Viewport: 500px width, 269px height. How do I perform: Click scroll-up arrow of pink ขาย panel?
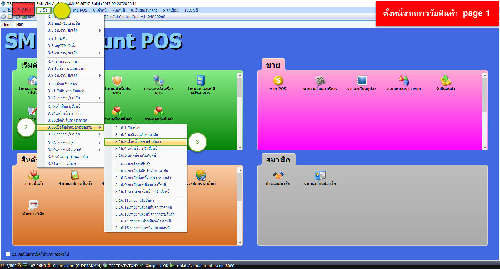tap(485, 75)
